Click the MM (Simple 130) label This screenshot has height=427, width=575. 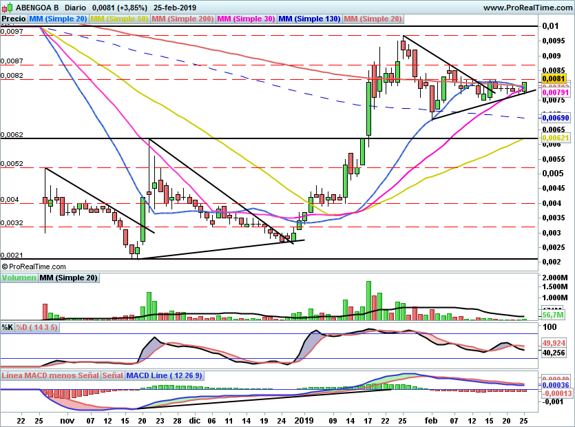[309, 19]
